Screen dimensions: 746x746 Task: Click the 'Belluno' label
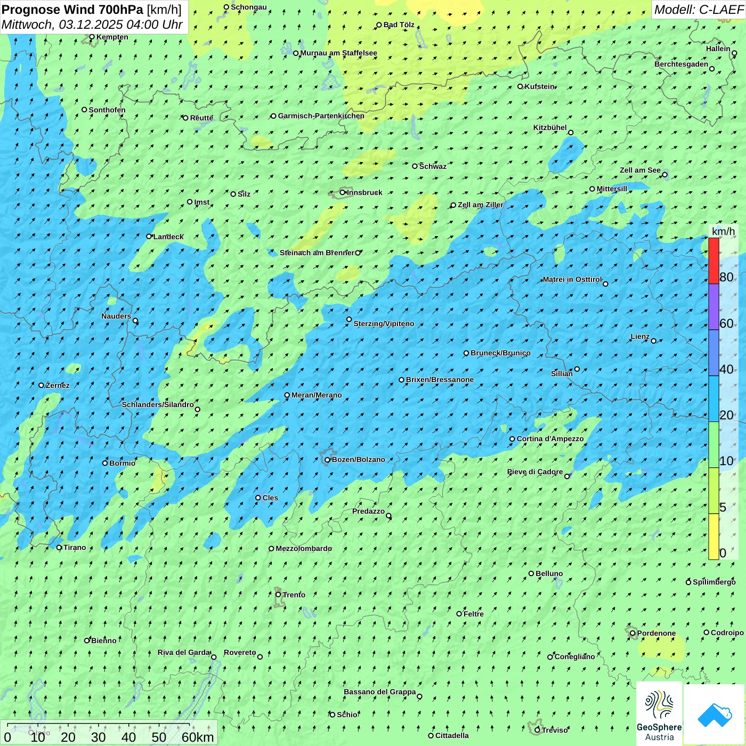click(x=549, y=573)
